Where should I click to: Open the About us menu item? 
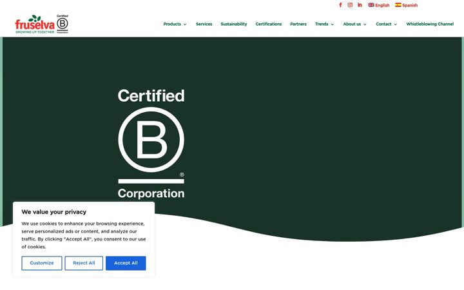point(352,24)
